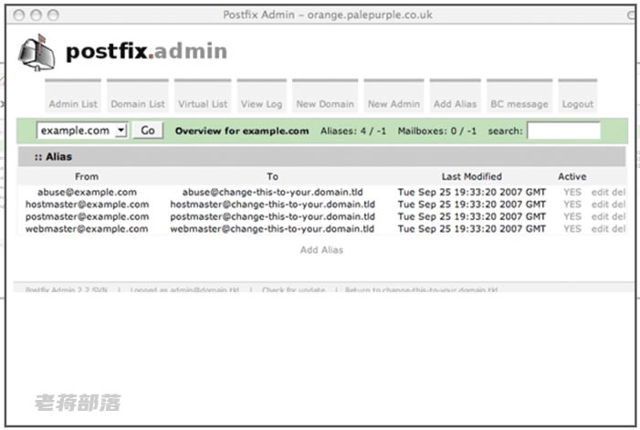
Task: Open the New Domain tab
Action: tap(325, 96)
